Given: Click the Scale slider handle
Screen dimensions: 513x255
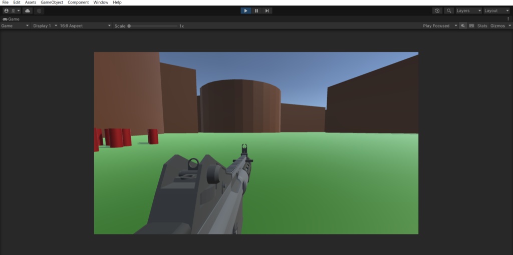Looking at the screenshot, I should click(129, 26).
